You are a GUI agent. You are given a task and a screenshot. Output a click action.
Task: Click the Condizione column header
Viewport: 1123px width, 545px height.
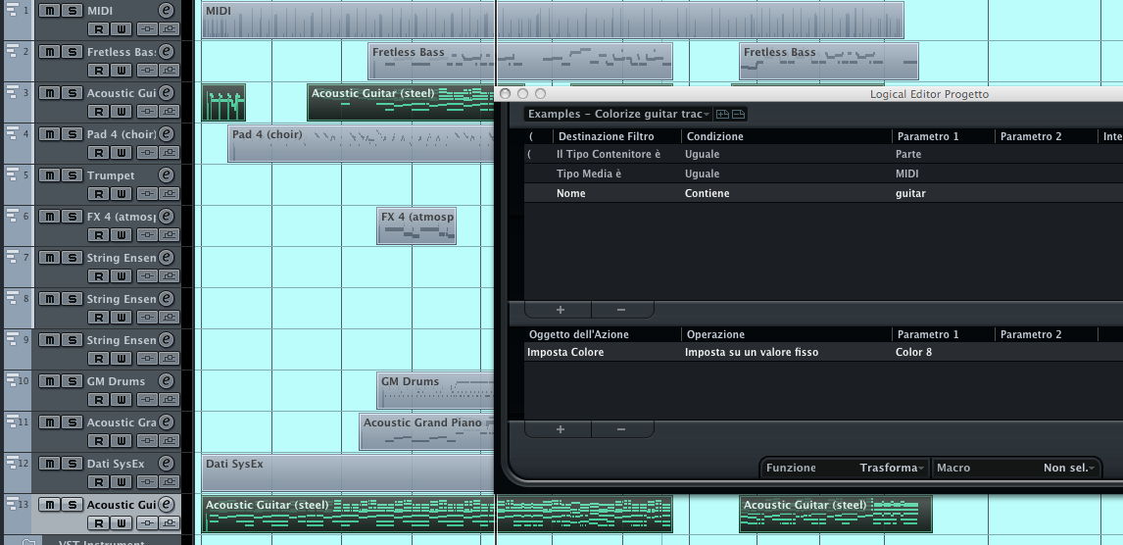pyautogui.click(x=715, y=136)
